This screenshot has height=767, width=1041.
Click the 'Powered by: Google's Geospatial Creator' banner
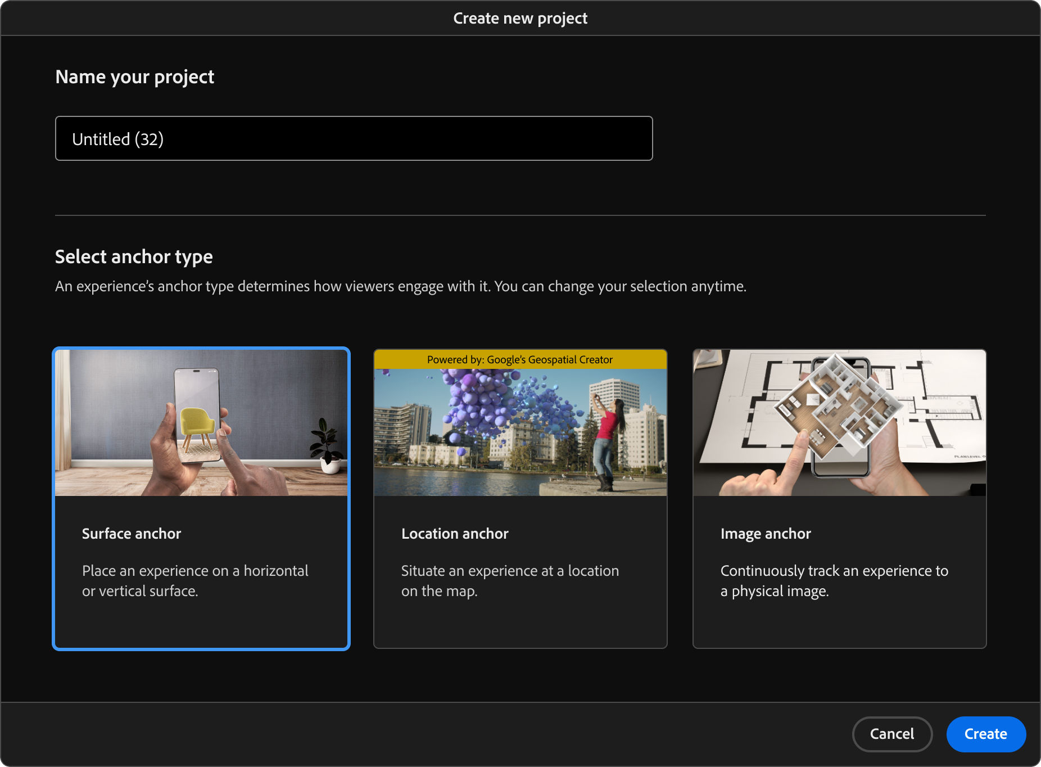click(520, 359)
